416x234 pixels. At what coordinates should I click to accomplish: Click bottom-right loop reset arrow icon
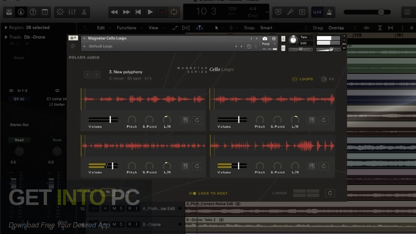[324, 166]
